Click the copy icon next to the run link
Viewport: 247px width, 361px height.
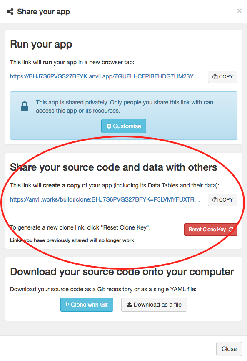coord(215,76)
